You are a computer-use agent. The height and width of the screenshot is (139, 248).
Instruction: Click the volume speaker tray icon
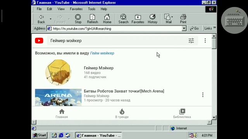[x=195, y=135]
